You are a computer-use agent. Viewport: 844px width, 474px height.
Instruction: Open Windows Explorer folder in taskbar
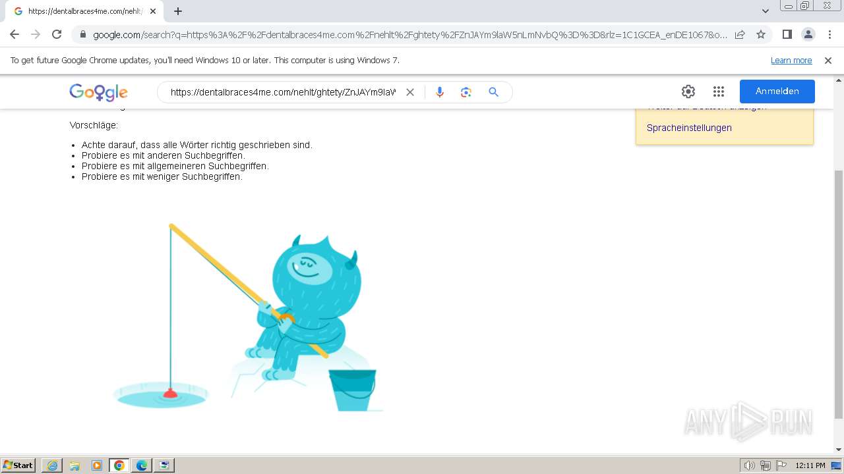point(75,465)
